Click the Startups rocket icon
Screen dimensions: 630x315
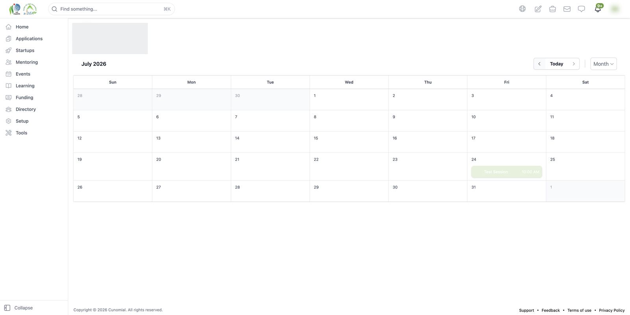pyautogui.click(x=8, y=50)
